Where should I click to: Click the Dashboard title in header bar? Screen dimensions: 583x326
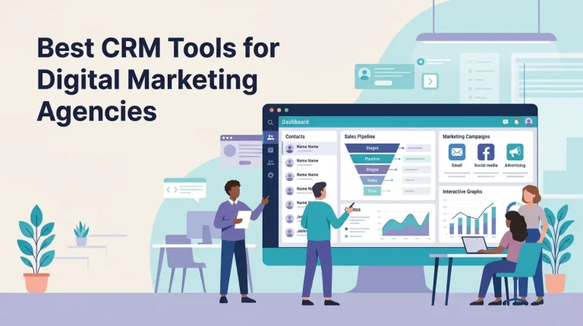tap(295, 122)
